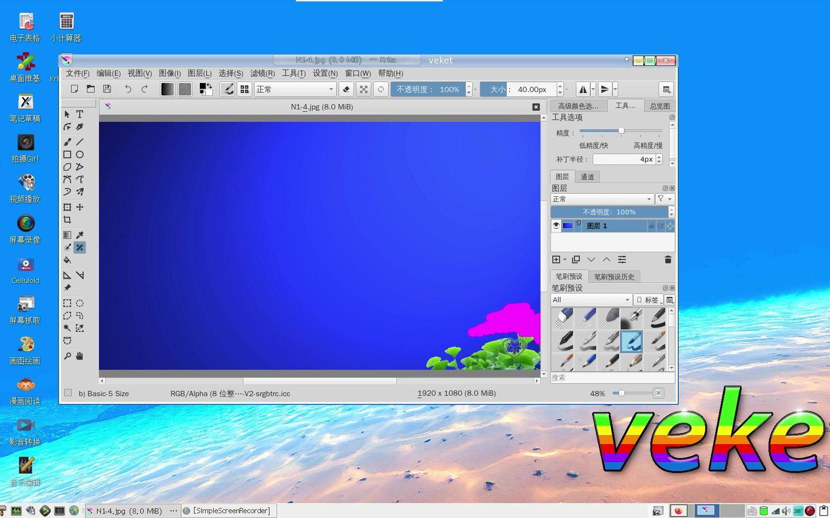The height and width of the screenshot is (518, 830).
Task: Select the Move tool
Action: 80,207
